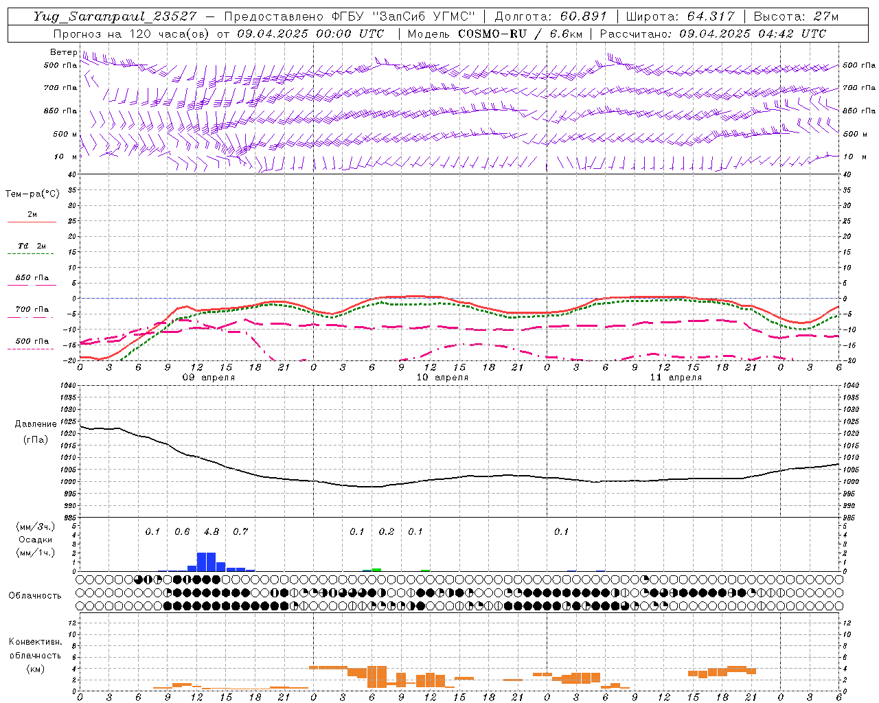
Task: Click the Осадки precipitation label
Action: pos(35,540)
